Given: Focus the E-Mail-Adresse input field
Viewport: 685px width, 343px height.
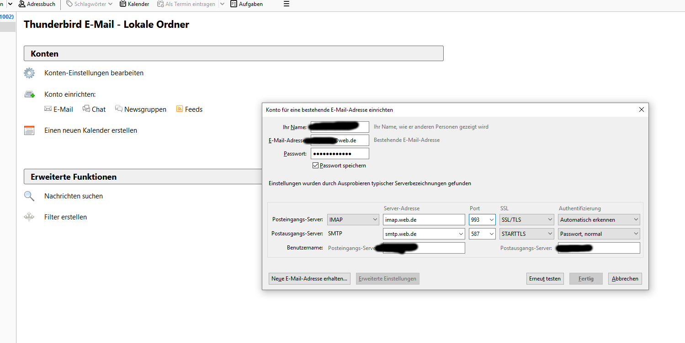Looking at the screenshot, I should 340,140.
